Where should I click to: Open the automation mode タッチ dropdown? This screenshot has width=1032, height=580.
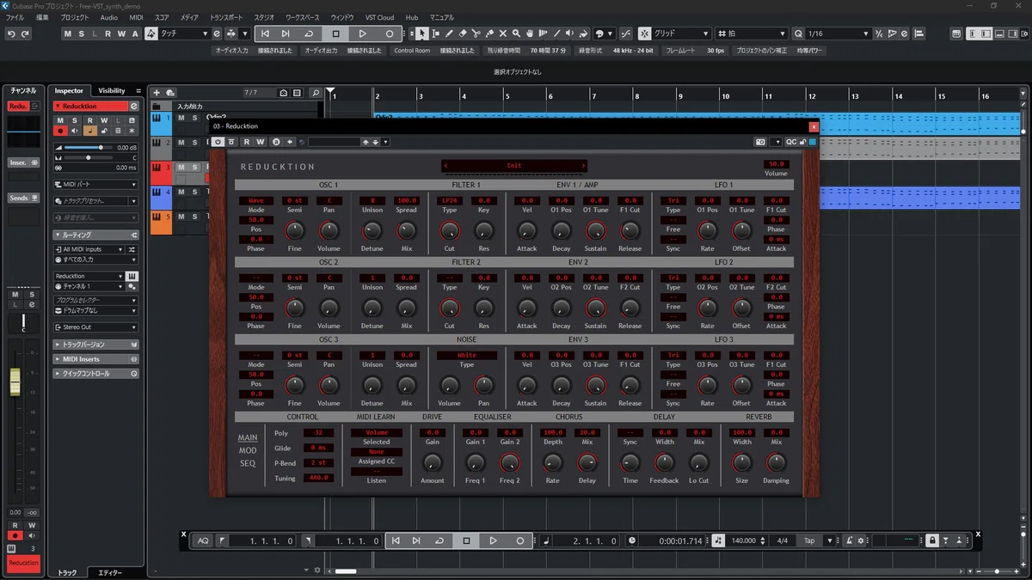(x=184, y=34)
